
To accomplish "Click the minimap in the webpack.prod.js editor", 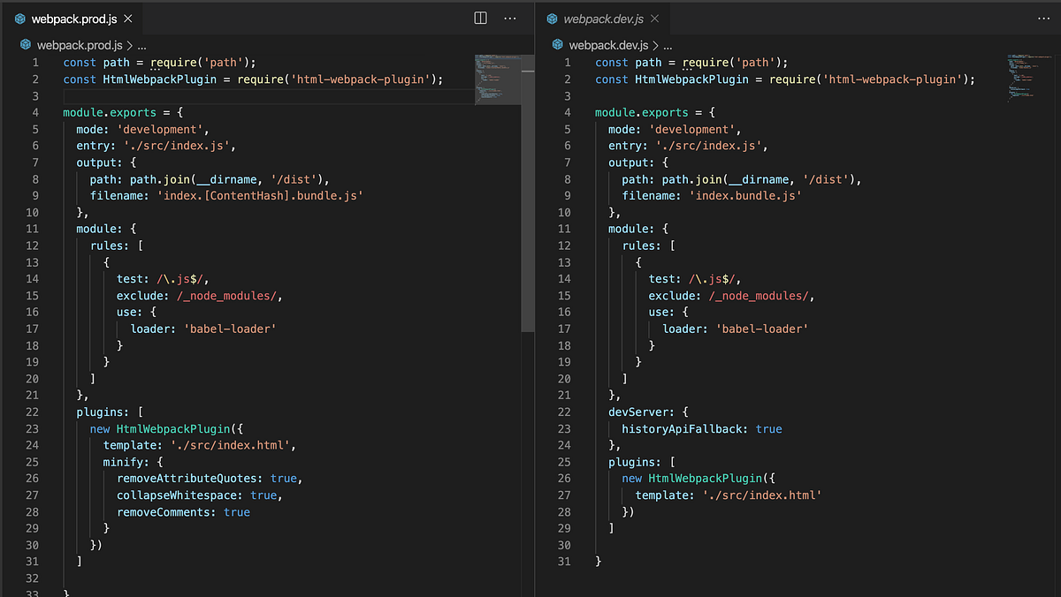I will (x=498, y=81).
